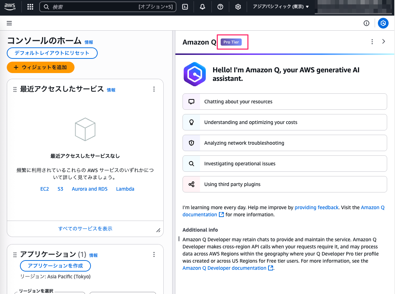The image size is (395, 294).
Task: Open the Aurora and RDS link
Action: tap(90, 189)
